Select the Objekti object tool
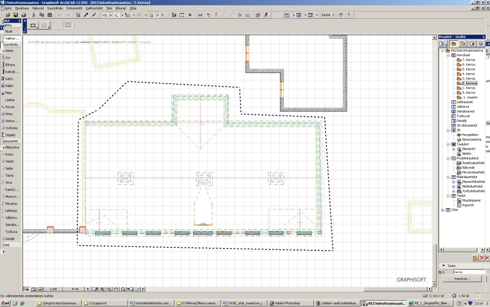 click(x=11, y=135)
